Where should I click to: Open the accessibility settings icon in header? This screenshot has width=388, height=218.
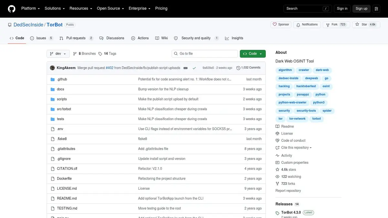(x=376, y=9)
